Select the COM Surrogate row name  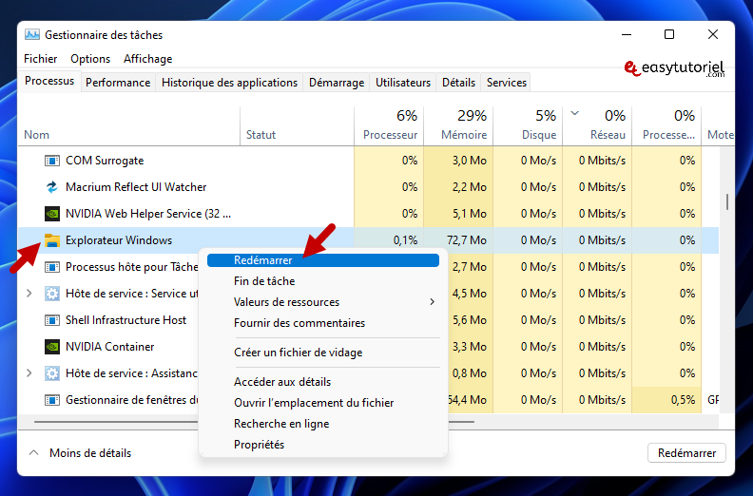point(105,161)
